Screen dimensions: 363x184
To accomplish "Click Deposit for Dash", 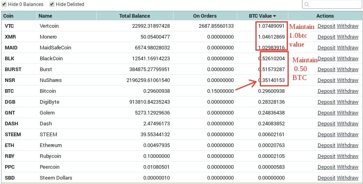I will (326, 123).
